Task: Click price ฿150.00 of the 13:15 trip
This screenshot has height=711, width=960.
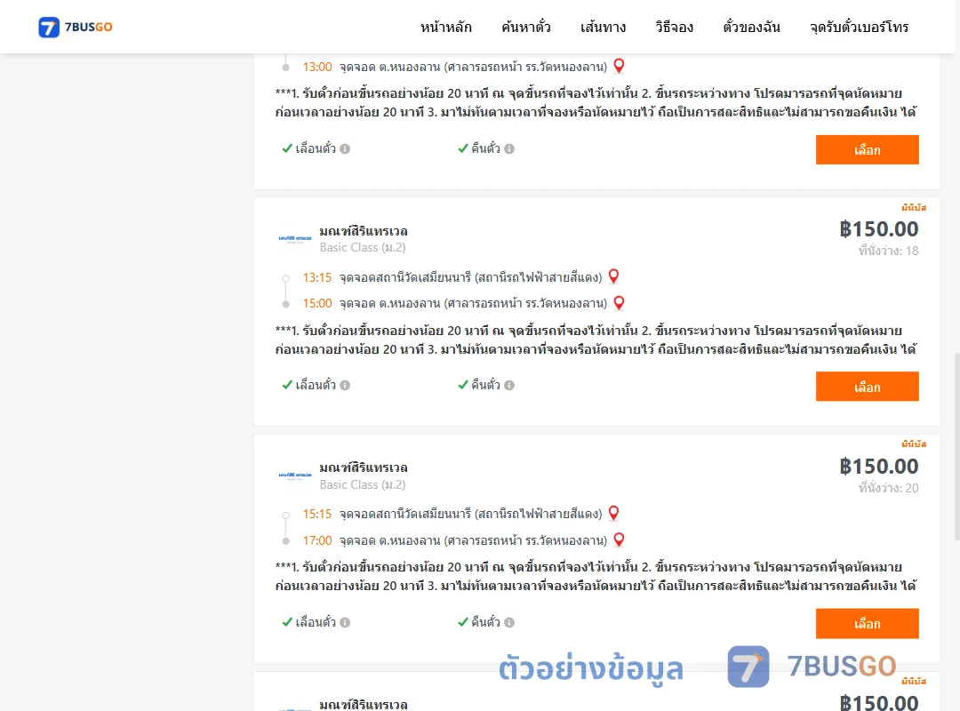Action: [878, 229]
